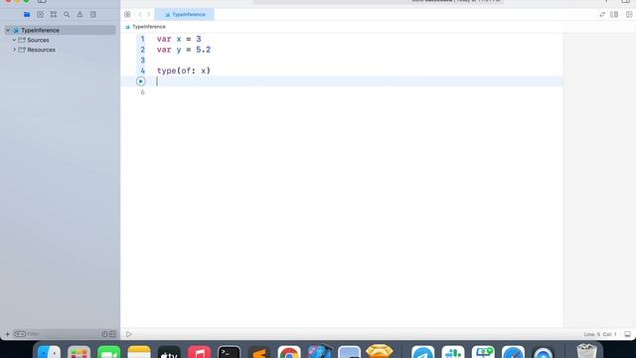Open the Report navigator icon
Viewport: 636px width, 358px height.
tap(93, 15)
